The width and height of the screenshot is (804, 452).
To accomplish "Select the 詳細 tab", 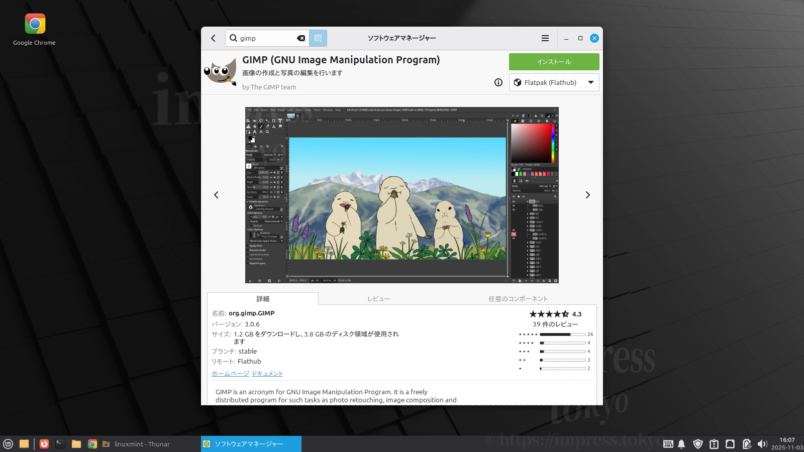I will [263, 299].
